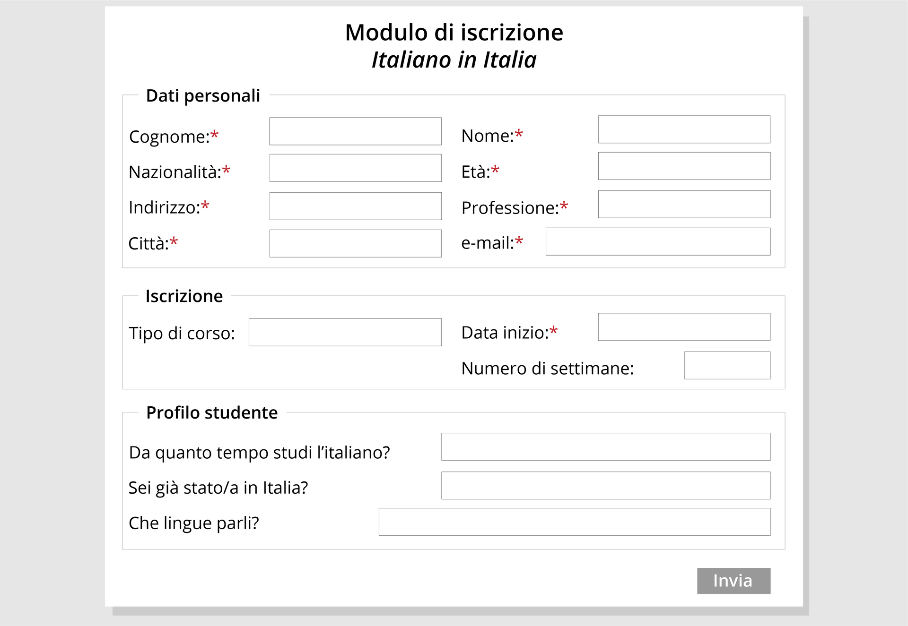Focus the Città input field
908x626 pixels.
[x=355, y=243]
